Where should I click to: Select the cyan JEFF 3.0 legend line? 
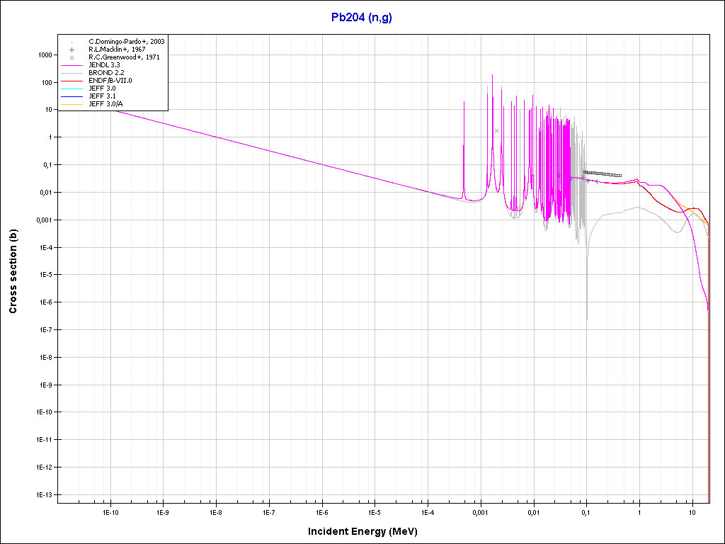point(72,89)
